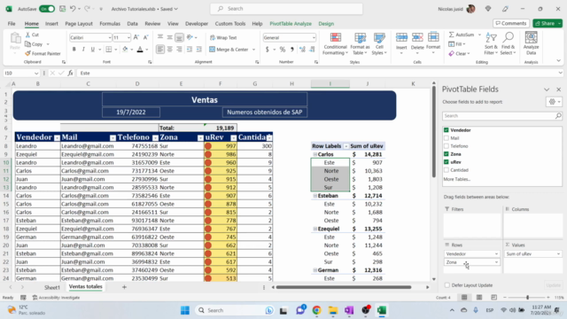This screenshot has width=567, height=319.
Task: Collapse the Carlos group in pivot table
Action: pyautogui.click(x=315, y=154)
